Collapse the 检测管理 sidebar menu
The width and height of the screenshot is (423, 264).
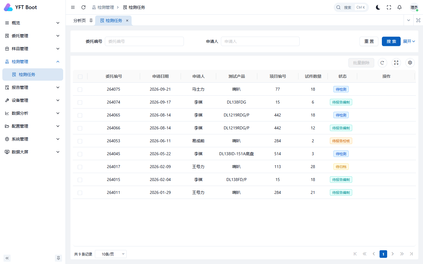[x=33, y=62]
